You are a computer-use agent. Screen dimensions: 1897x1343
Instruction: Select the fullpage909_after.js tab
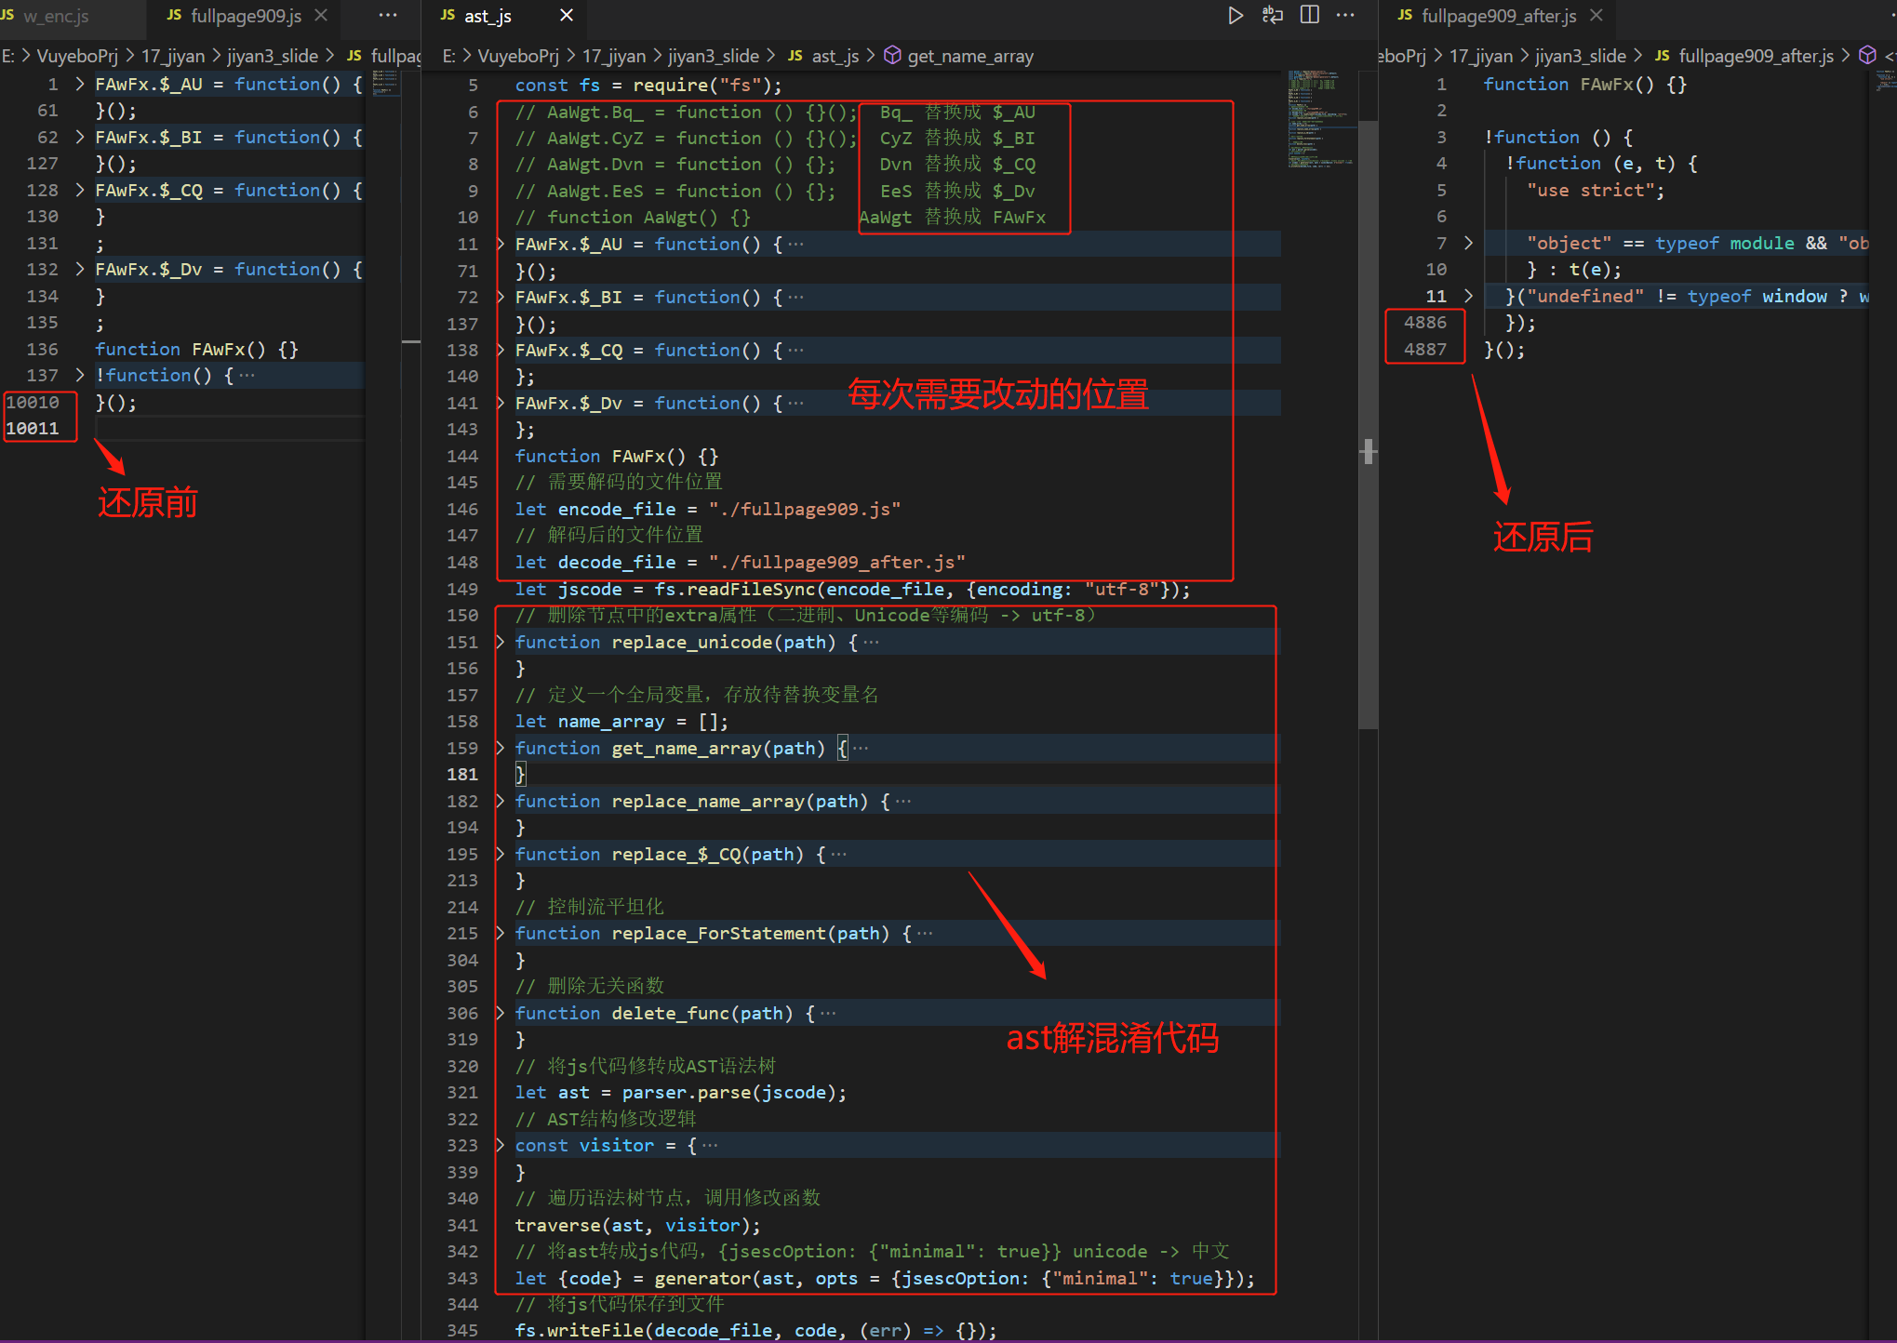point(1499,16)
